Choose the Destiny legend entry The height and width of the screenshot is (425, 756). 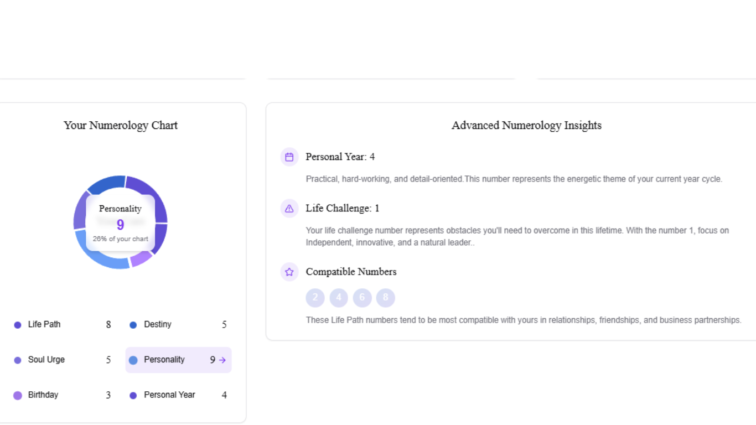pos(178,325)
